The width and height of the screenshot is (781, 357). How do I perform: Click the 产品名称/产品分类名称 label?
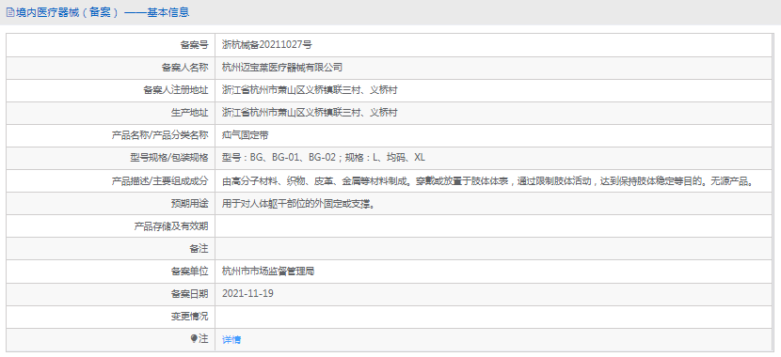pos(159,135)
